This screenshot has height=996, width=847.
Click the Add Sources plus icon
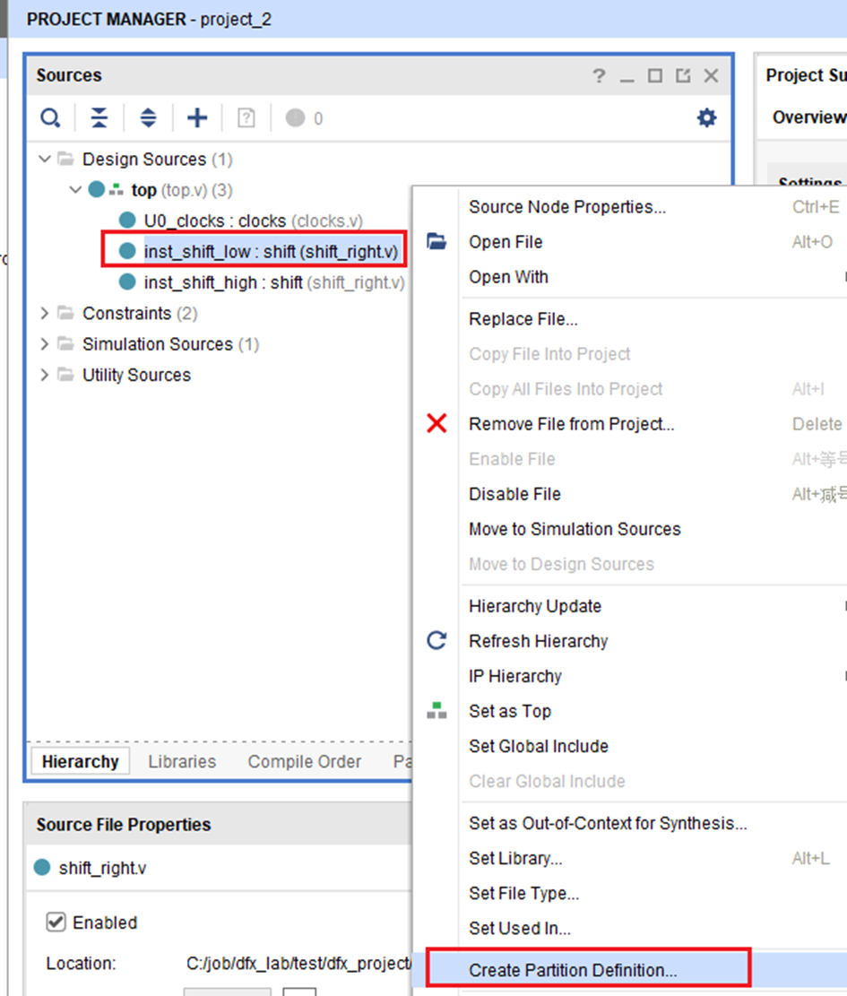[x=197, y=118]
